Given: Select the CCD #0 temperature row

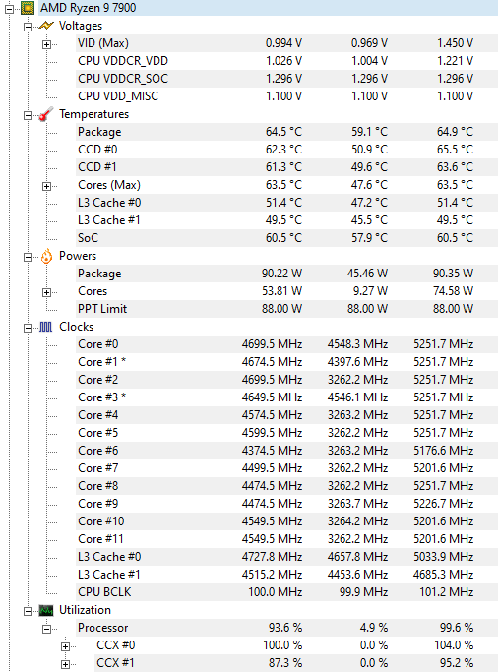Looking at the screenshot, I should coord(286,150).
